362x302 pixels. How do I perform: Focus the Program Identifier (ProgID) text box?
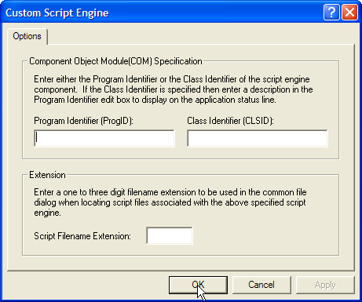click(104, 138)
